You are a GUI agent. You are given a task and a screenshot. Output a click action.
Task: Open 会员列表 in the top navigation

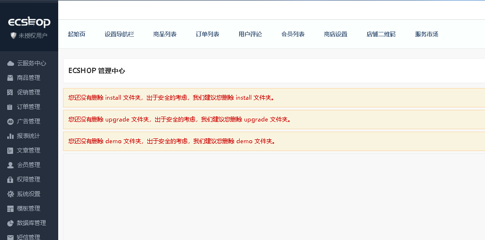[293, 34]
